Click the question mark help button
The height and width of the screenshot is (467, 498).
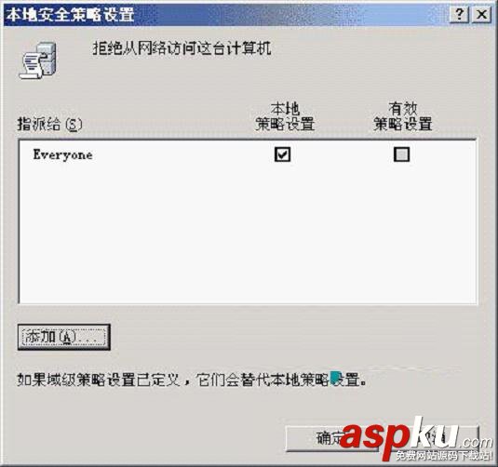[x=459, y=15]
